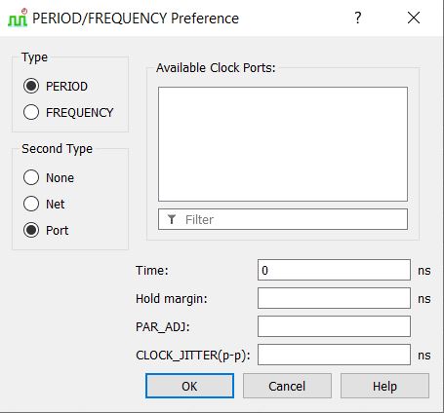
Task: Select the FREQUENCY type radio button
Action: (x=31, y=112)
